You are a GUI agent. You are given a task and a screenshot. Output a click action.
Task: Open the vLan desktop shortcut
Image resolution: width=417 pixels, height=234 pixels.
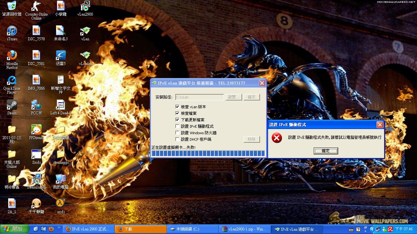tap(85, 33)
